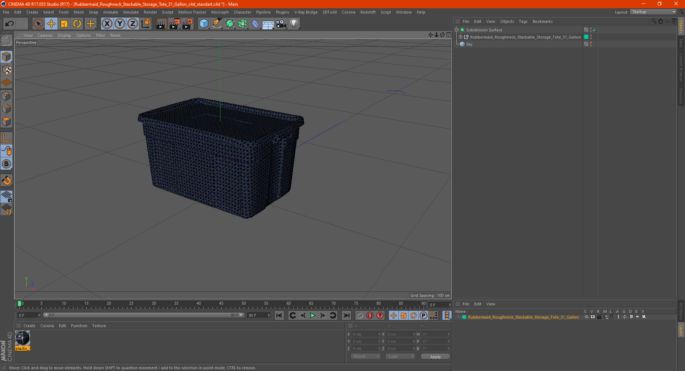Toggle Rubbermaid object visibility dots
The height and width of the screenshot is (371, 685).
591,37
